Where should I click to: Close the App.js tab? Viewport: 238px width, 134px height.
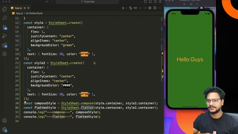pyautogui.click(x=28, y=8)
